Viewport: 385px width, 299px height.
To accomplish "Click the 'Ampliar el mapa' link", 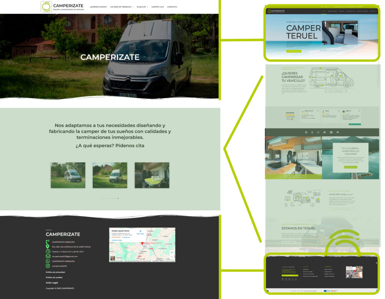I will 117,240.
